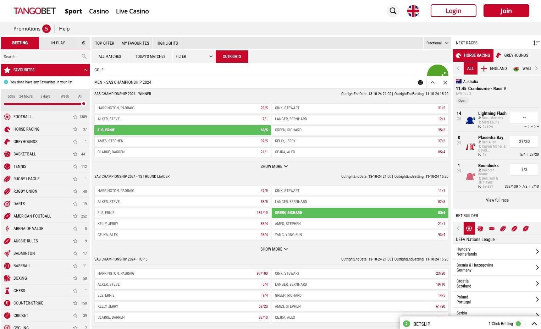Screen dimensions: 541x329
Task: Click the Login button
Action: tap(453, 11)
